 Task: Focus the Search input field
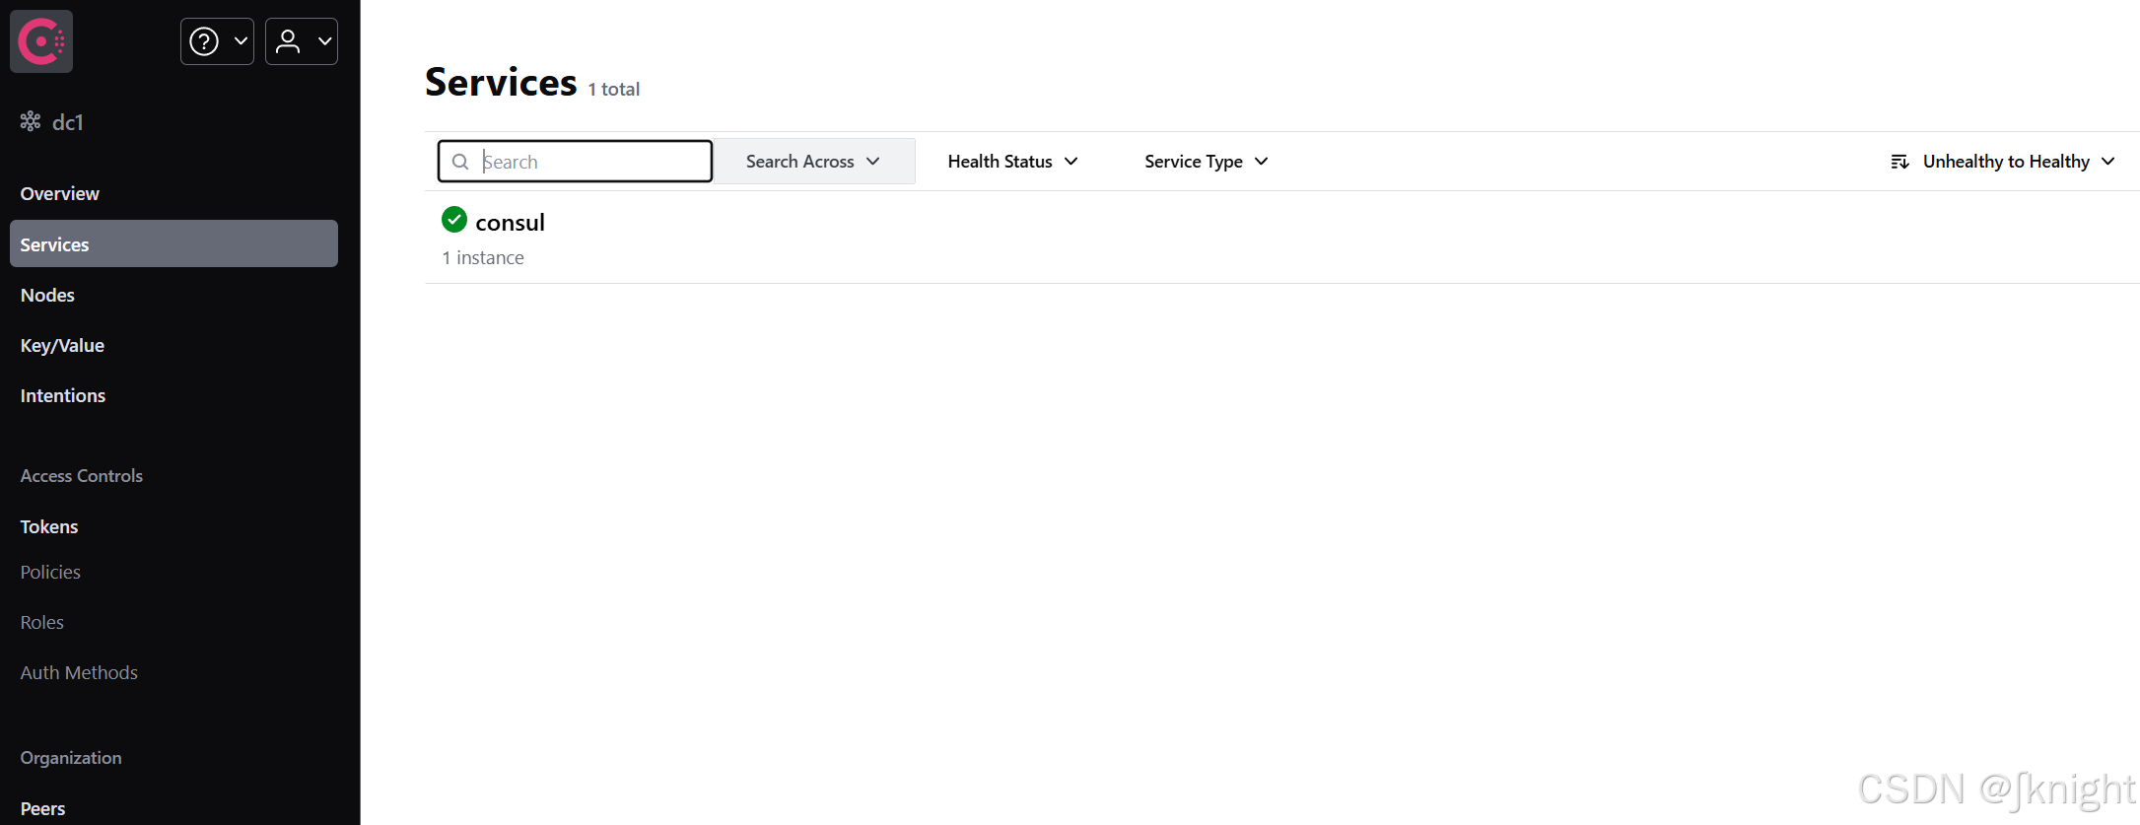coord(575,161)
